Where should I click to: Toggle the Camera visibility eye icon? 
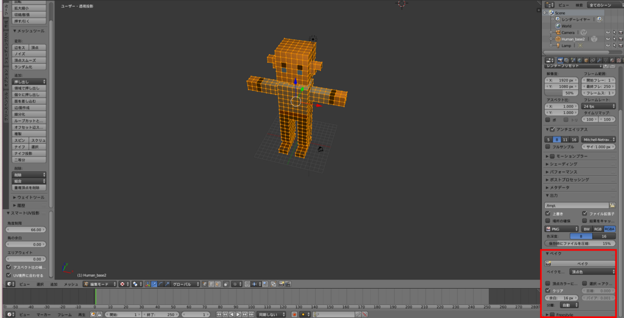(608, 32)
